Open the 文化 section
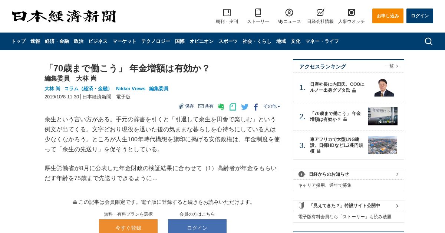Screen dimensions: 445x233 pos(296,41)
